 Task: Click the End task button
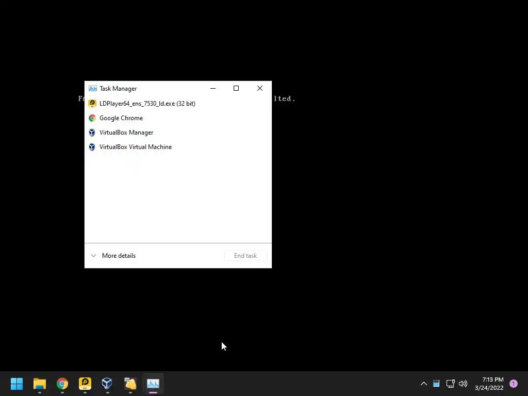pos(245,256)
